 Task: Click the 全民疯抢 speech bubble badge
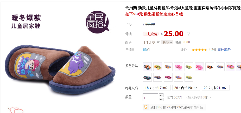[x=97, y=22]
